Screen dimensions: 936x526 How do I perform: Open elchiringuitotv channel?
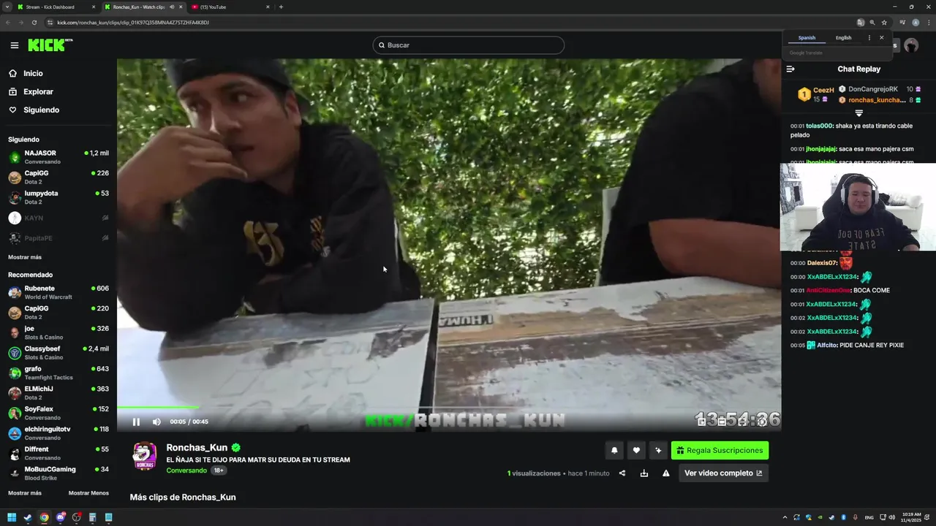[58, 433]
